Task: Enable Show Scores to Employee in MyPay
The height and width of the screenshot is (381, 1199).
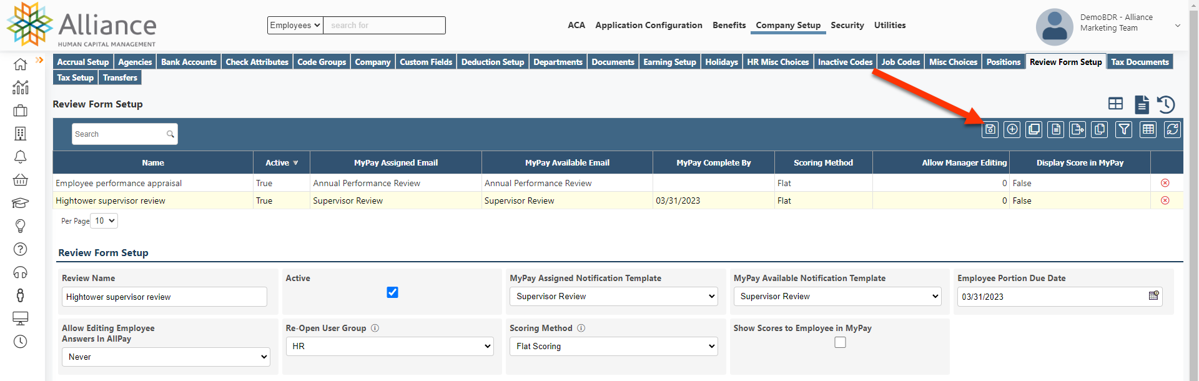Action: [840, 342]
